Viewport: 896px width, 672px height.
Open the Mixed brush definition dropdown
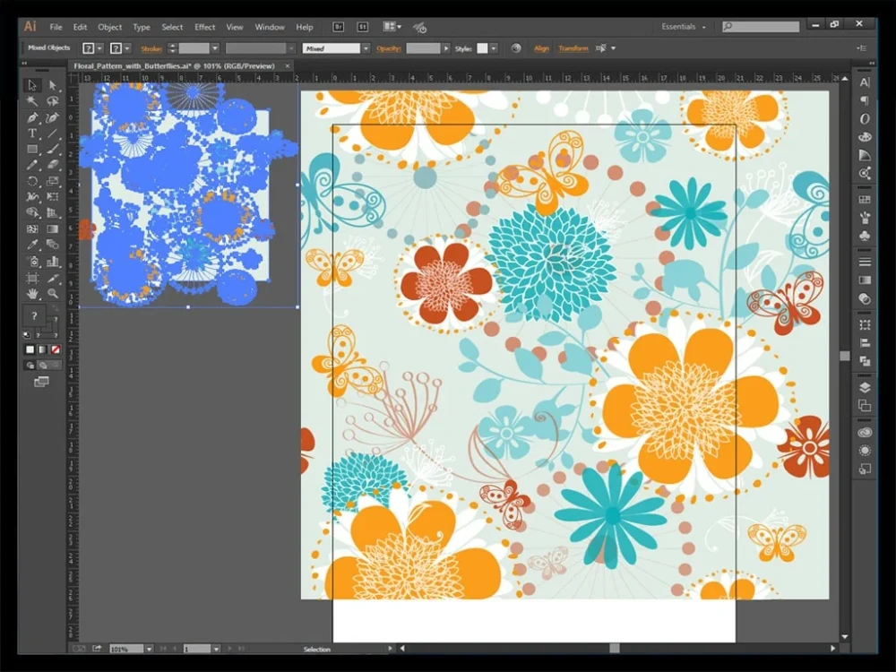(366, 48)
